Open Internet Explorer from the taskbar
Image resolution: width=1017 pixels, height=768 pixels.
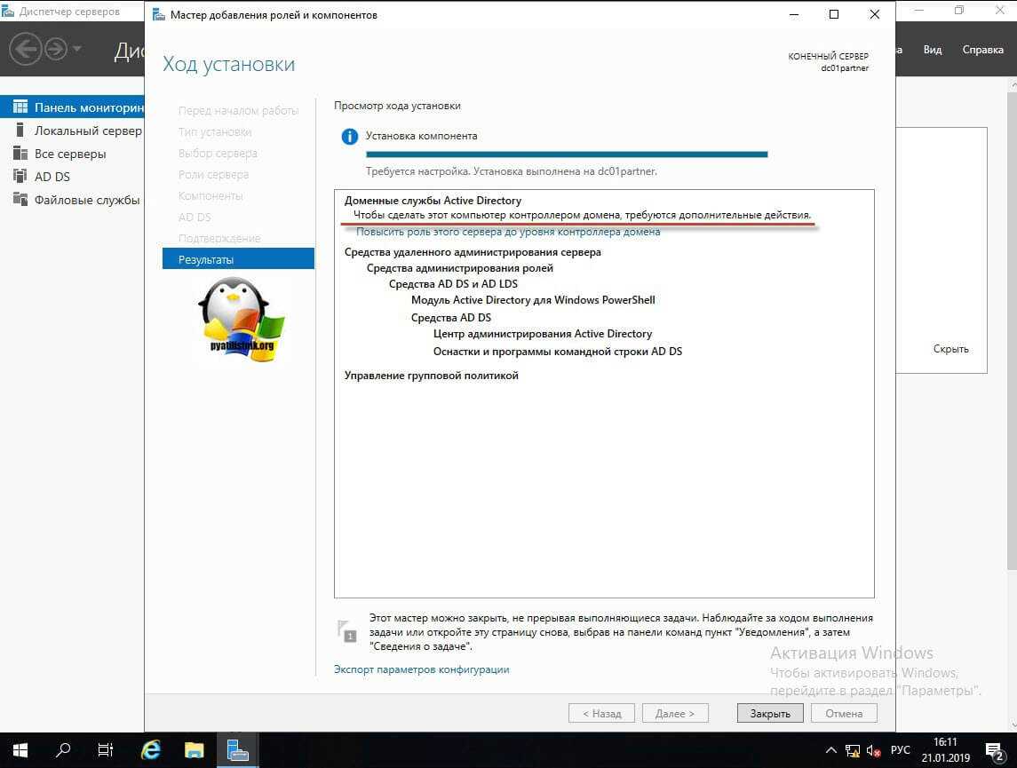point(151,749)
